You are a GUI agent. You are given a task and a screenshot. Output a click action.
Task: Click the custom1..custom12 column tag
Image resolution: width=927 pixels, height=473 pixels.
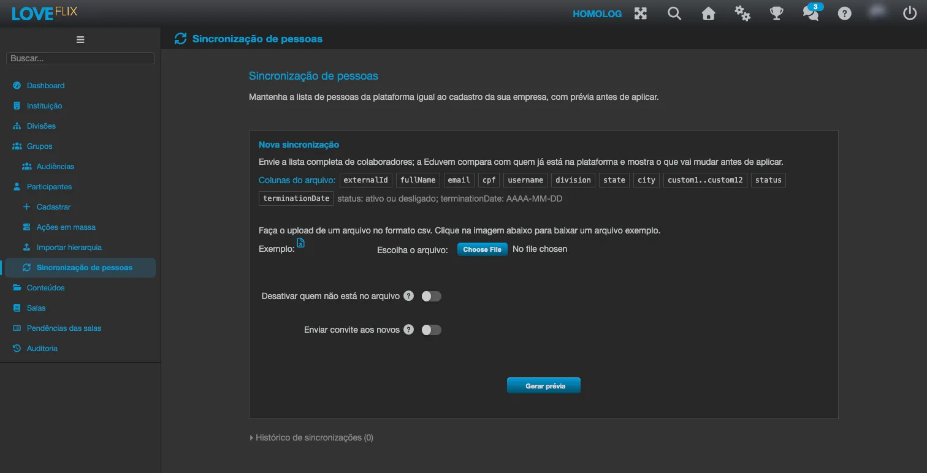[x=705, y=180]
